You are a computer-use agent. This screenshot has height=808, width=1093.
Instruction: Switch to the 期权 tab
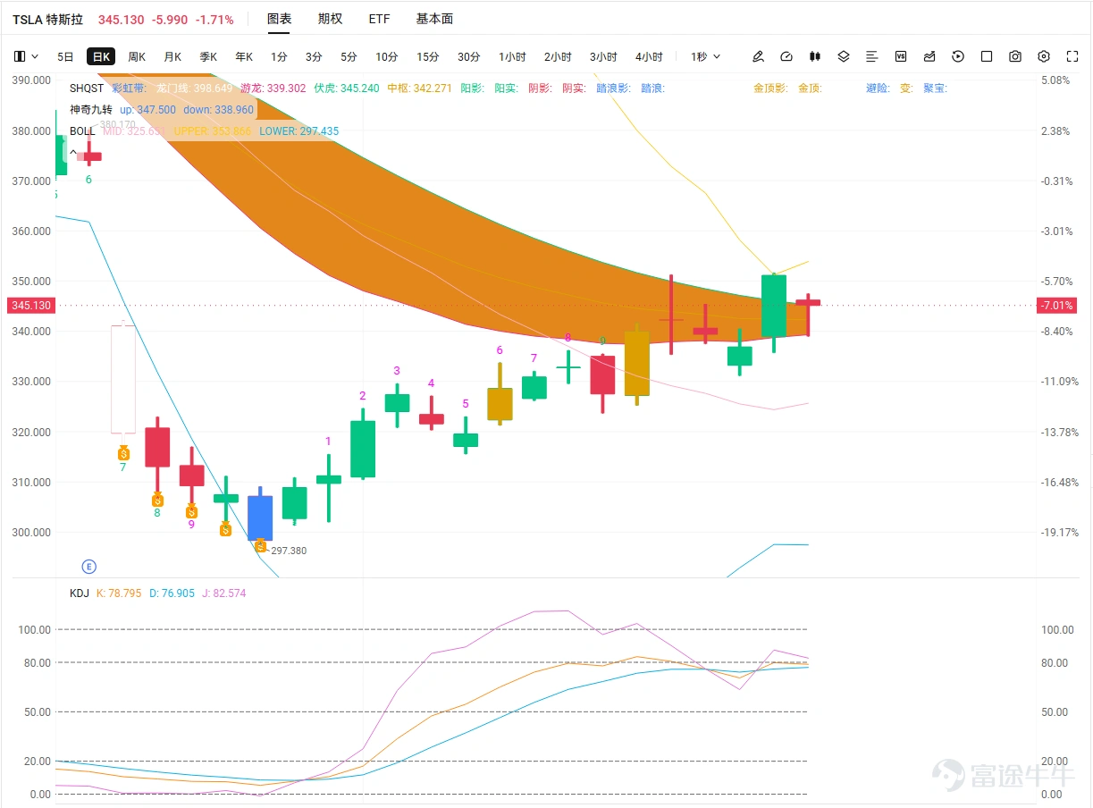(x=330, y=19)
